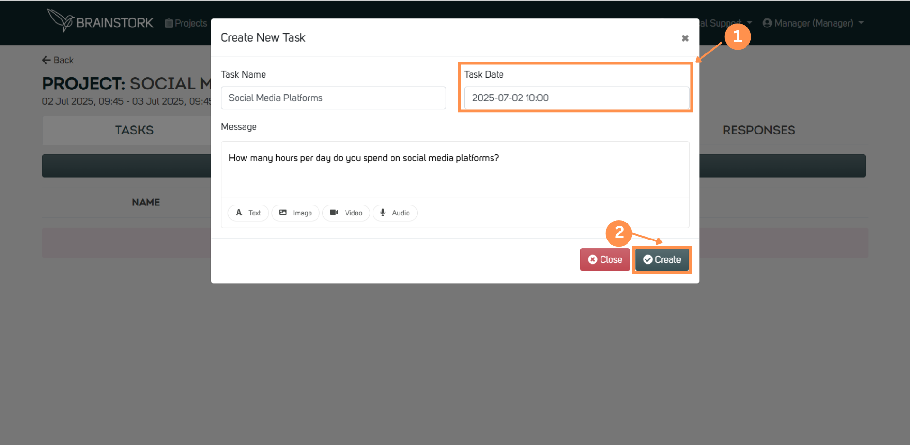Click into the Message text area
The width and height of the screenshot is (910, 445).
coord(455,169)
